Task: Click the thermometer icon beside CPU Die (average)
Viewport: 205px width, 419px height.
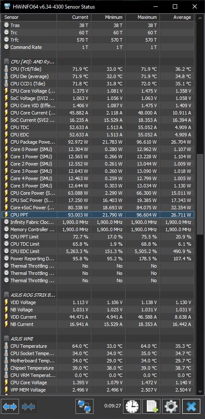Action: (x=6, y=76)
